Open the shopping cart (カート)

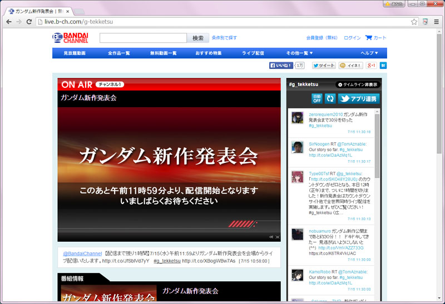click(375, 38)
